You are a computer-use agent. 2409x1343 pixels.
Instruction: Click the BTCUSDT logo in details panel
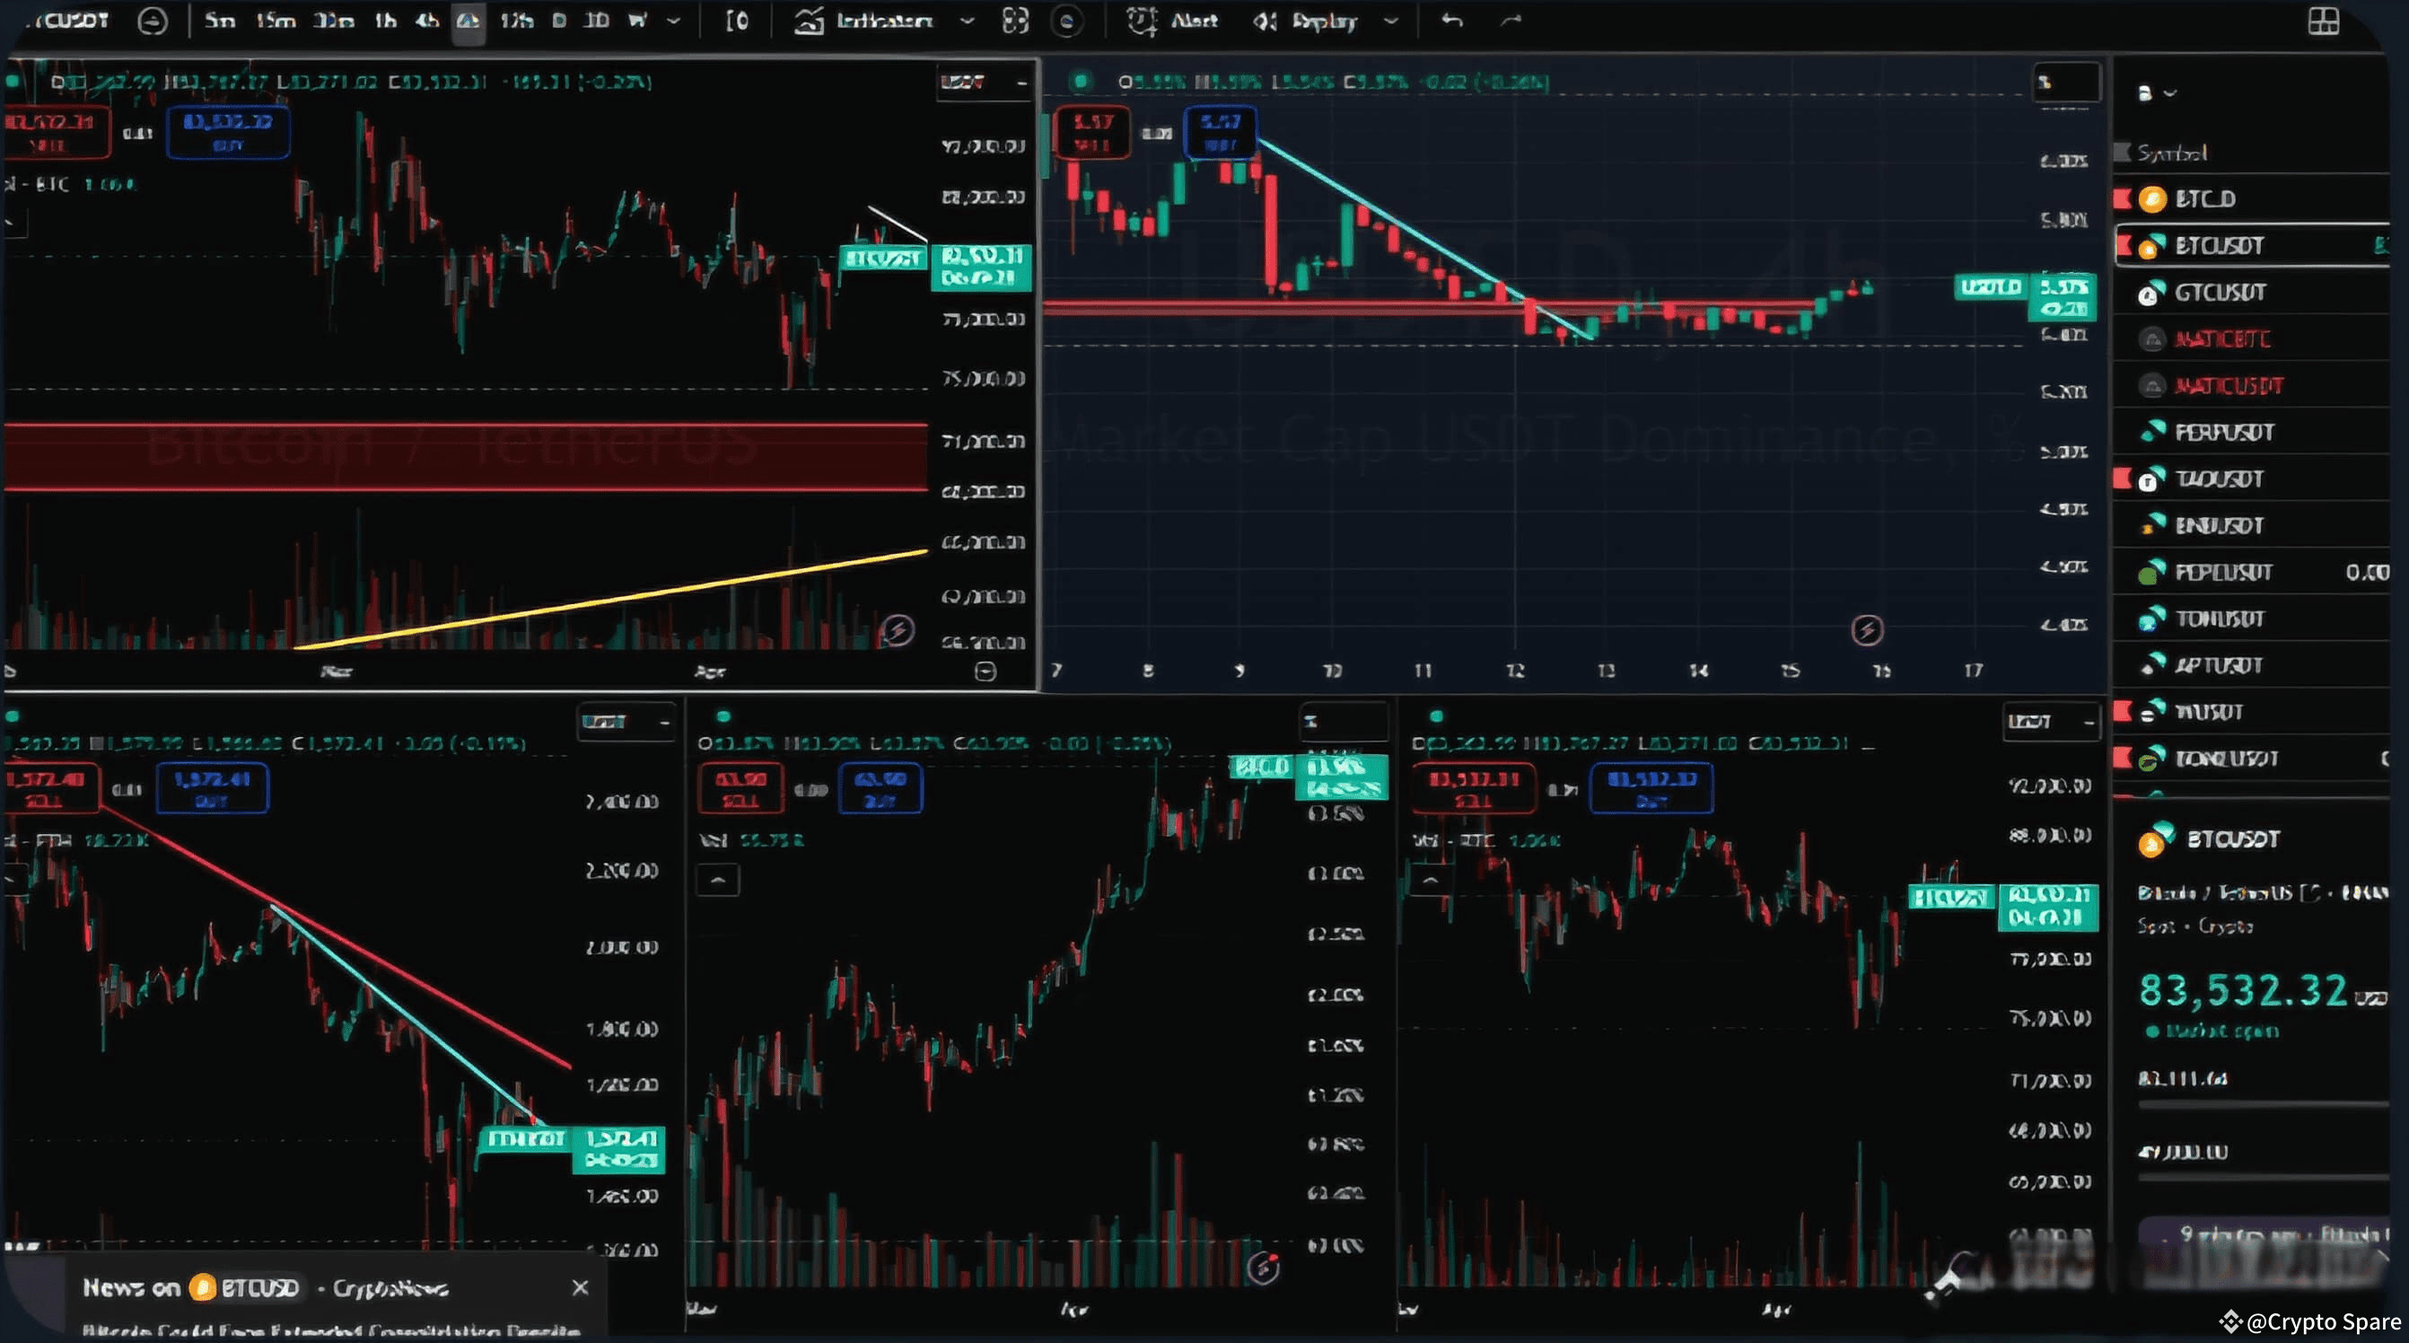(2156, 838)
